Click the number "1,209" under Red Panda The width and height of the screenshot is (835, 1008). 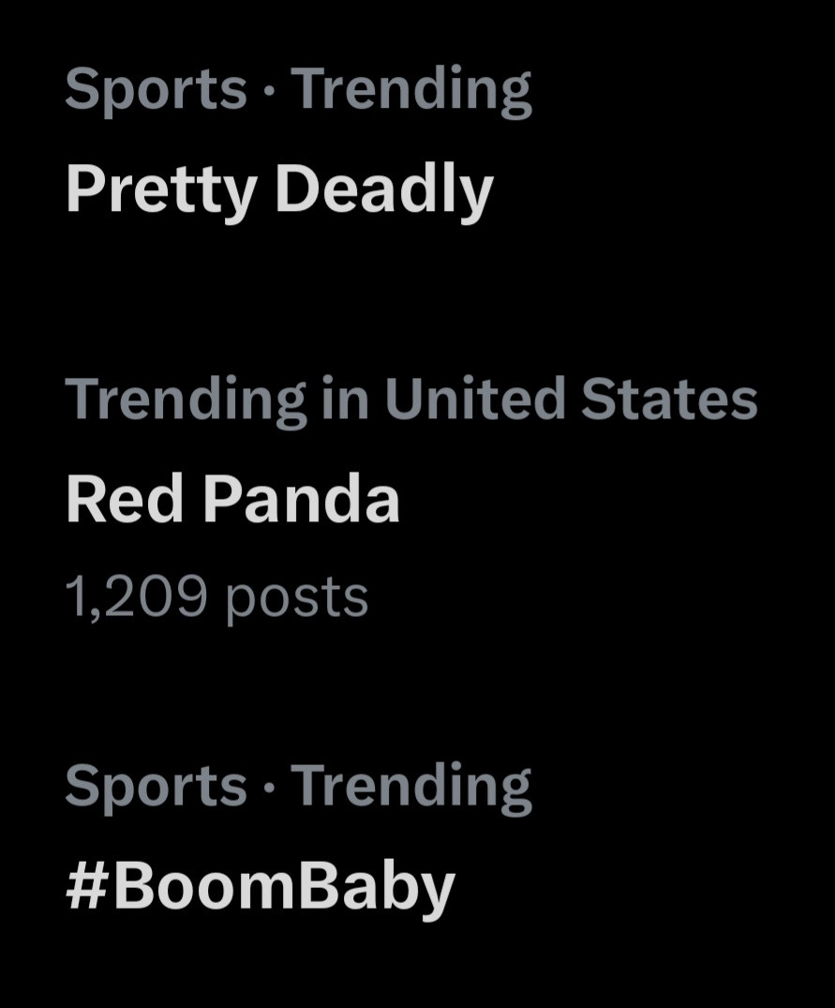click(x=136, y=596)
